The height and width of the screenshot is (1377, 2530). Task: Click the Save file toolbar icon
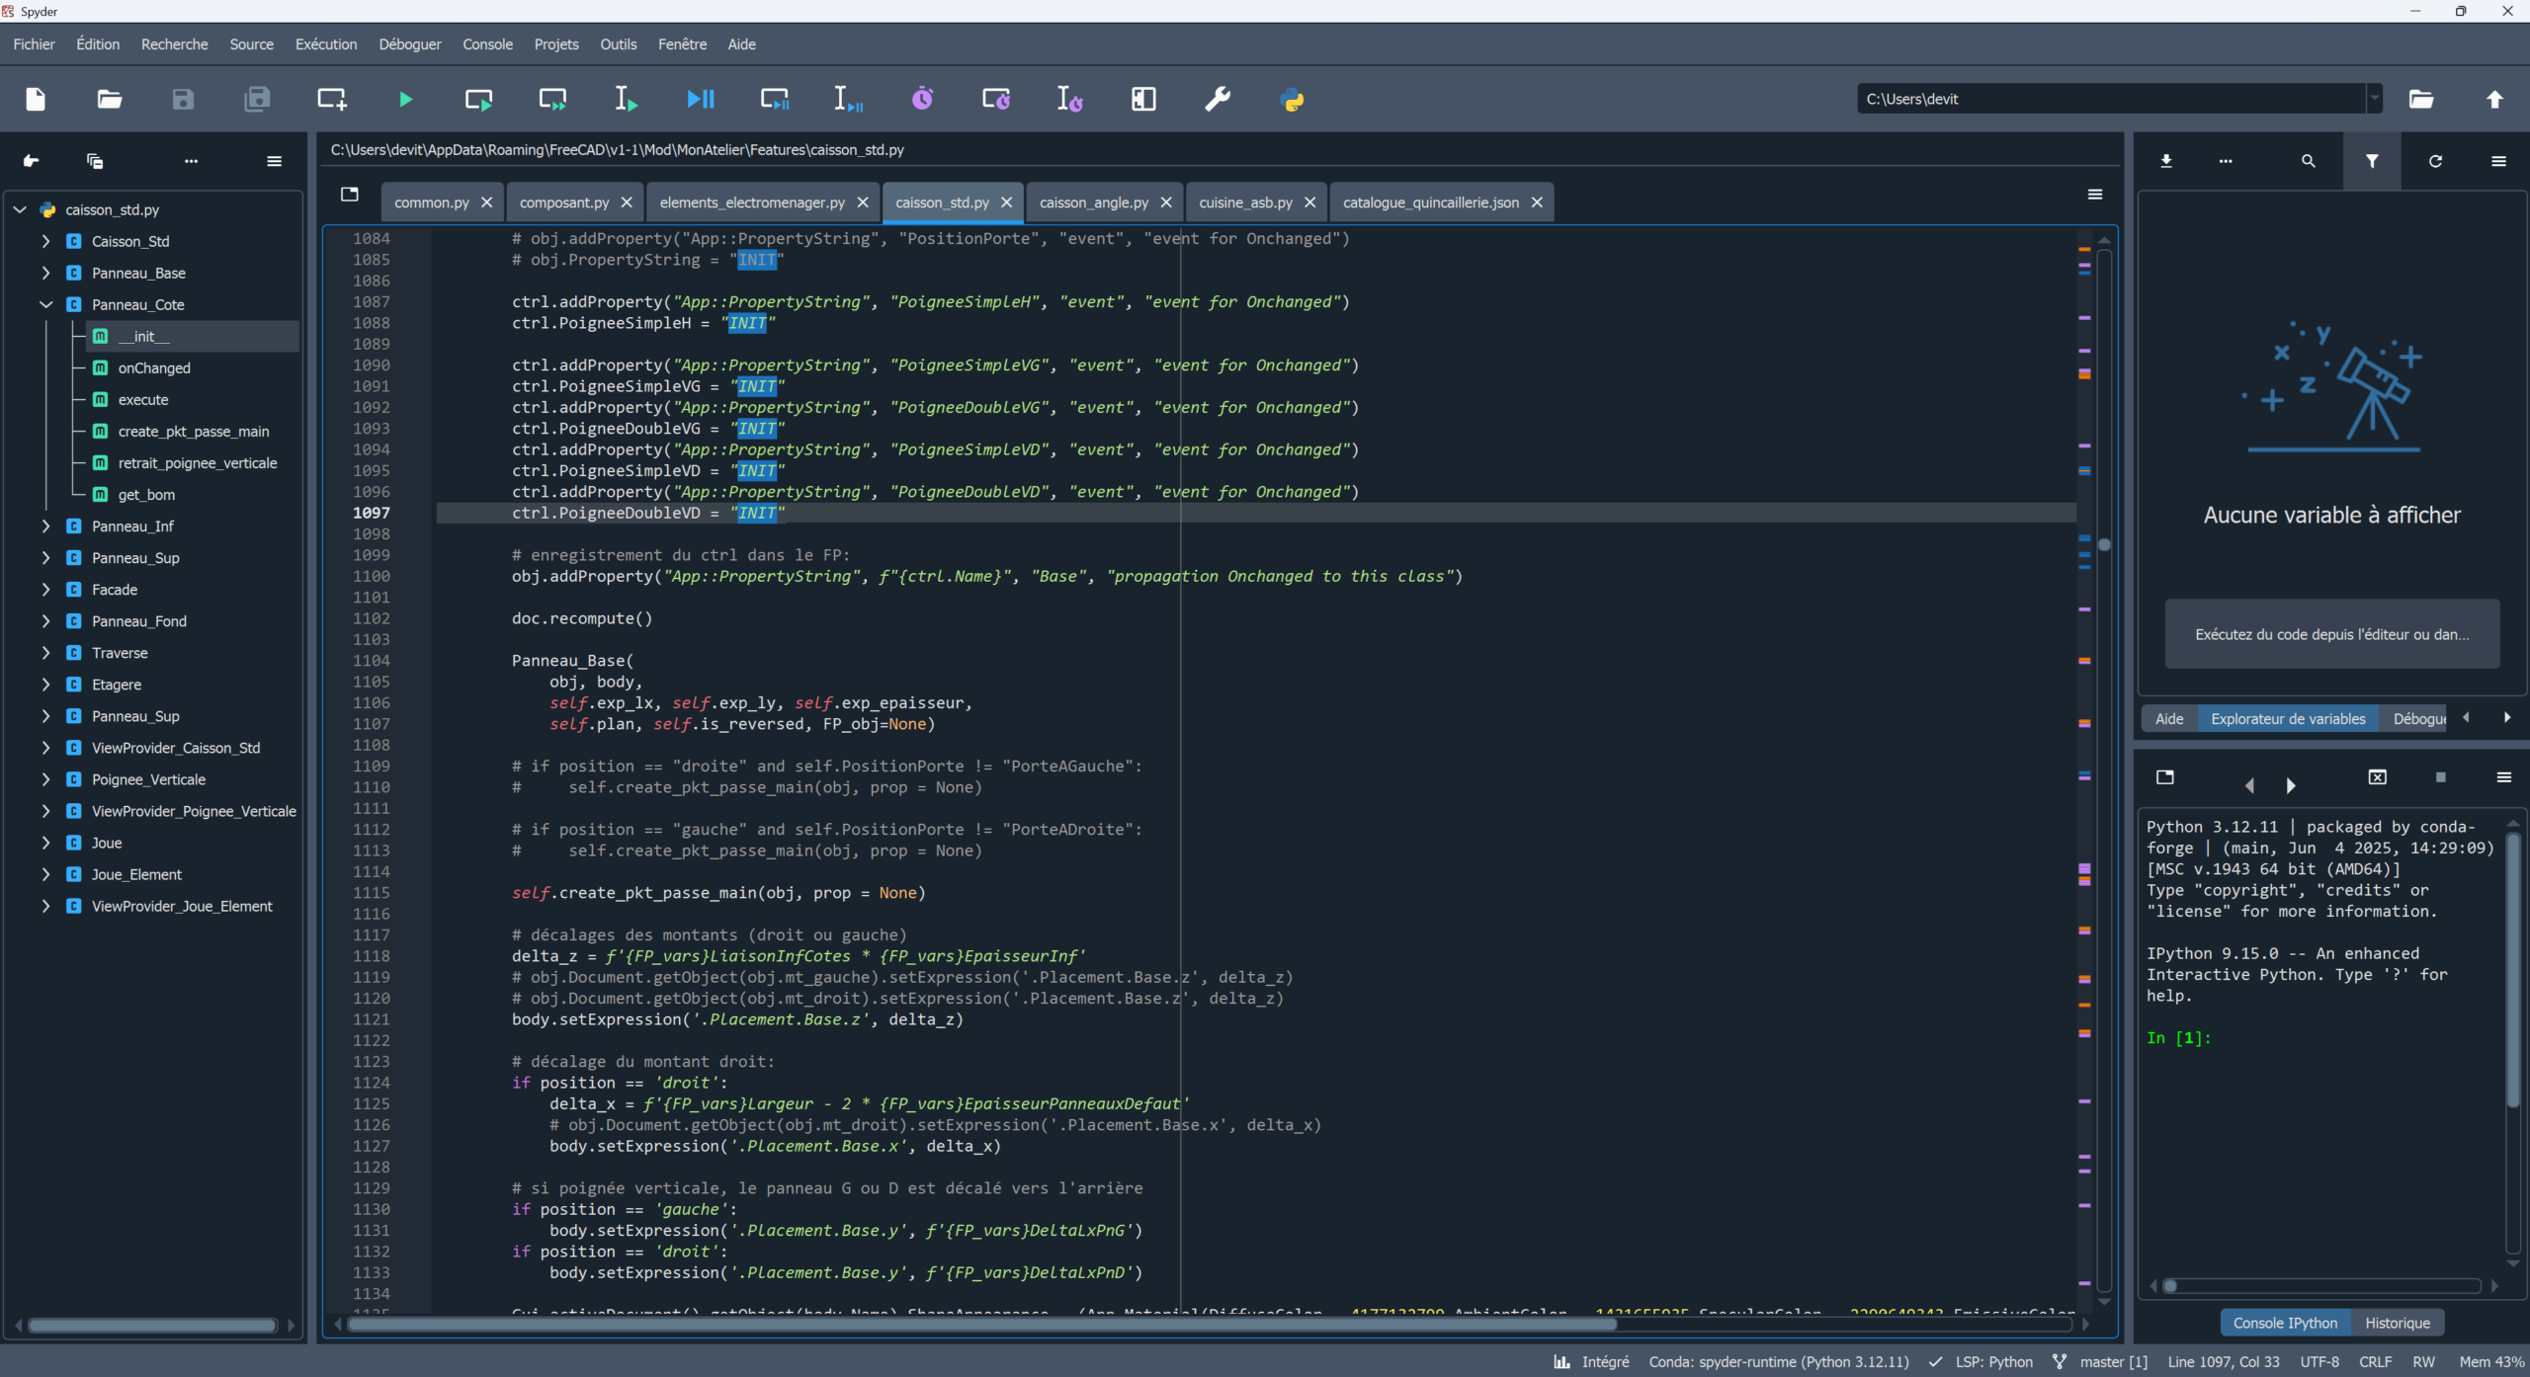click(183, 99)
